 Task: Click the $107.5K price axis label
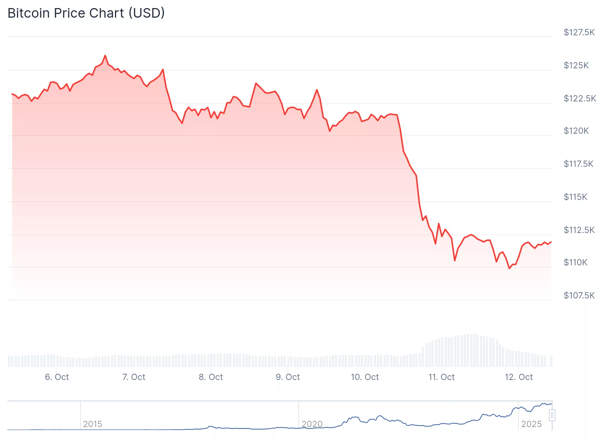coord(579,295)
